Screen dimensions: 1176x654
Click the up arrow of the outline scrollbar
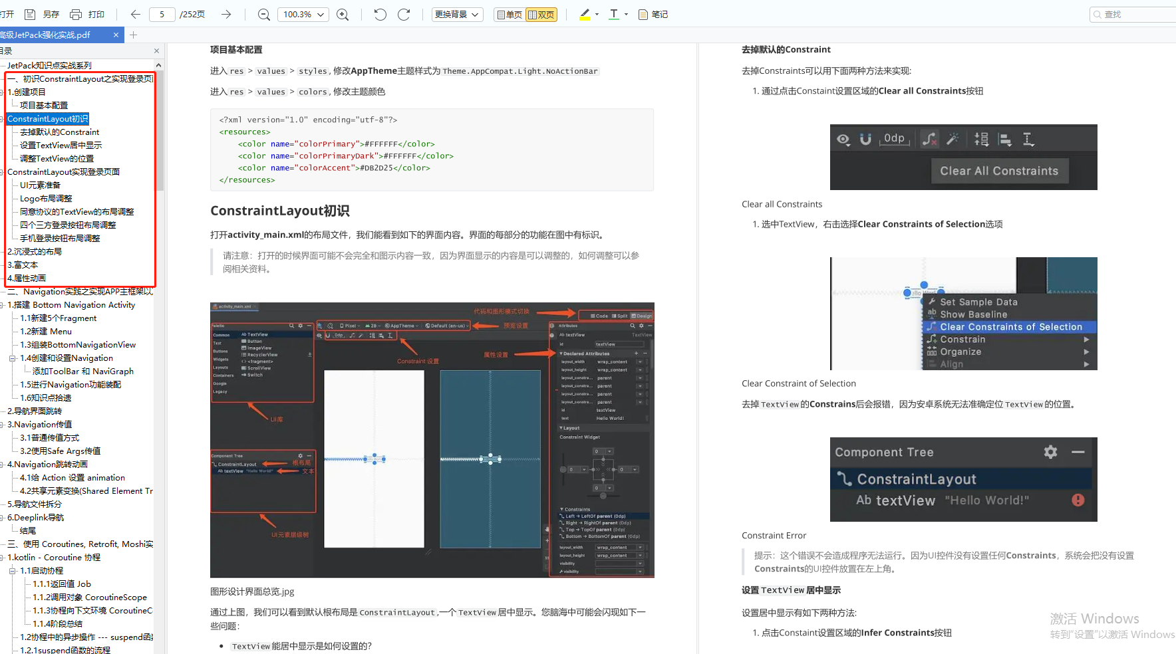(x=158, y=65)
